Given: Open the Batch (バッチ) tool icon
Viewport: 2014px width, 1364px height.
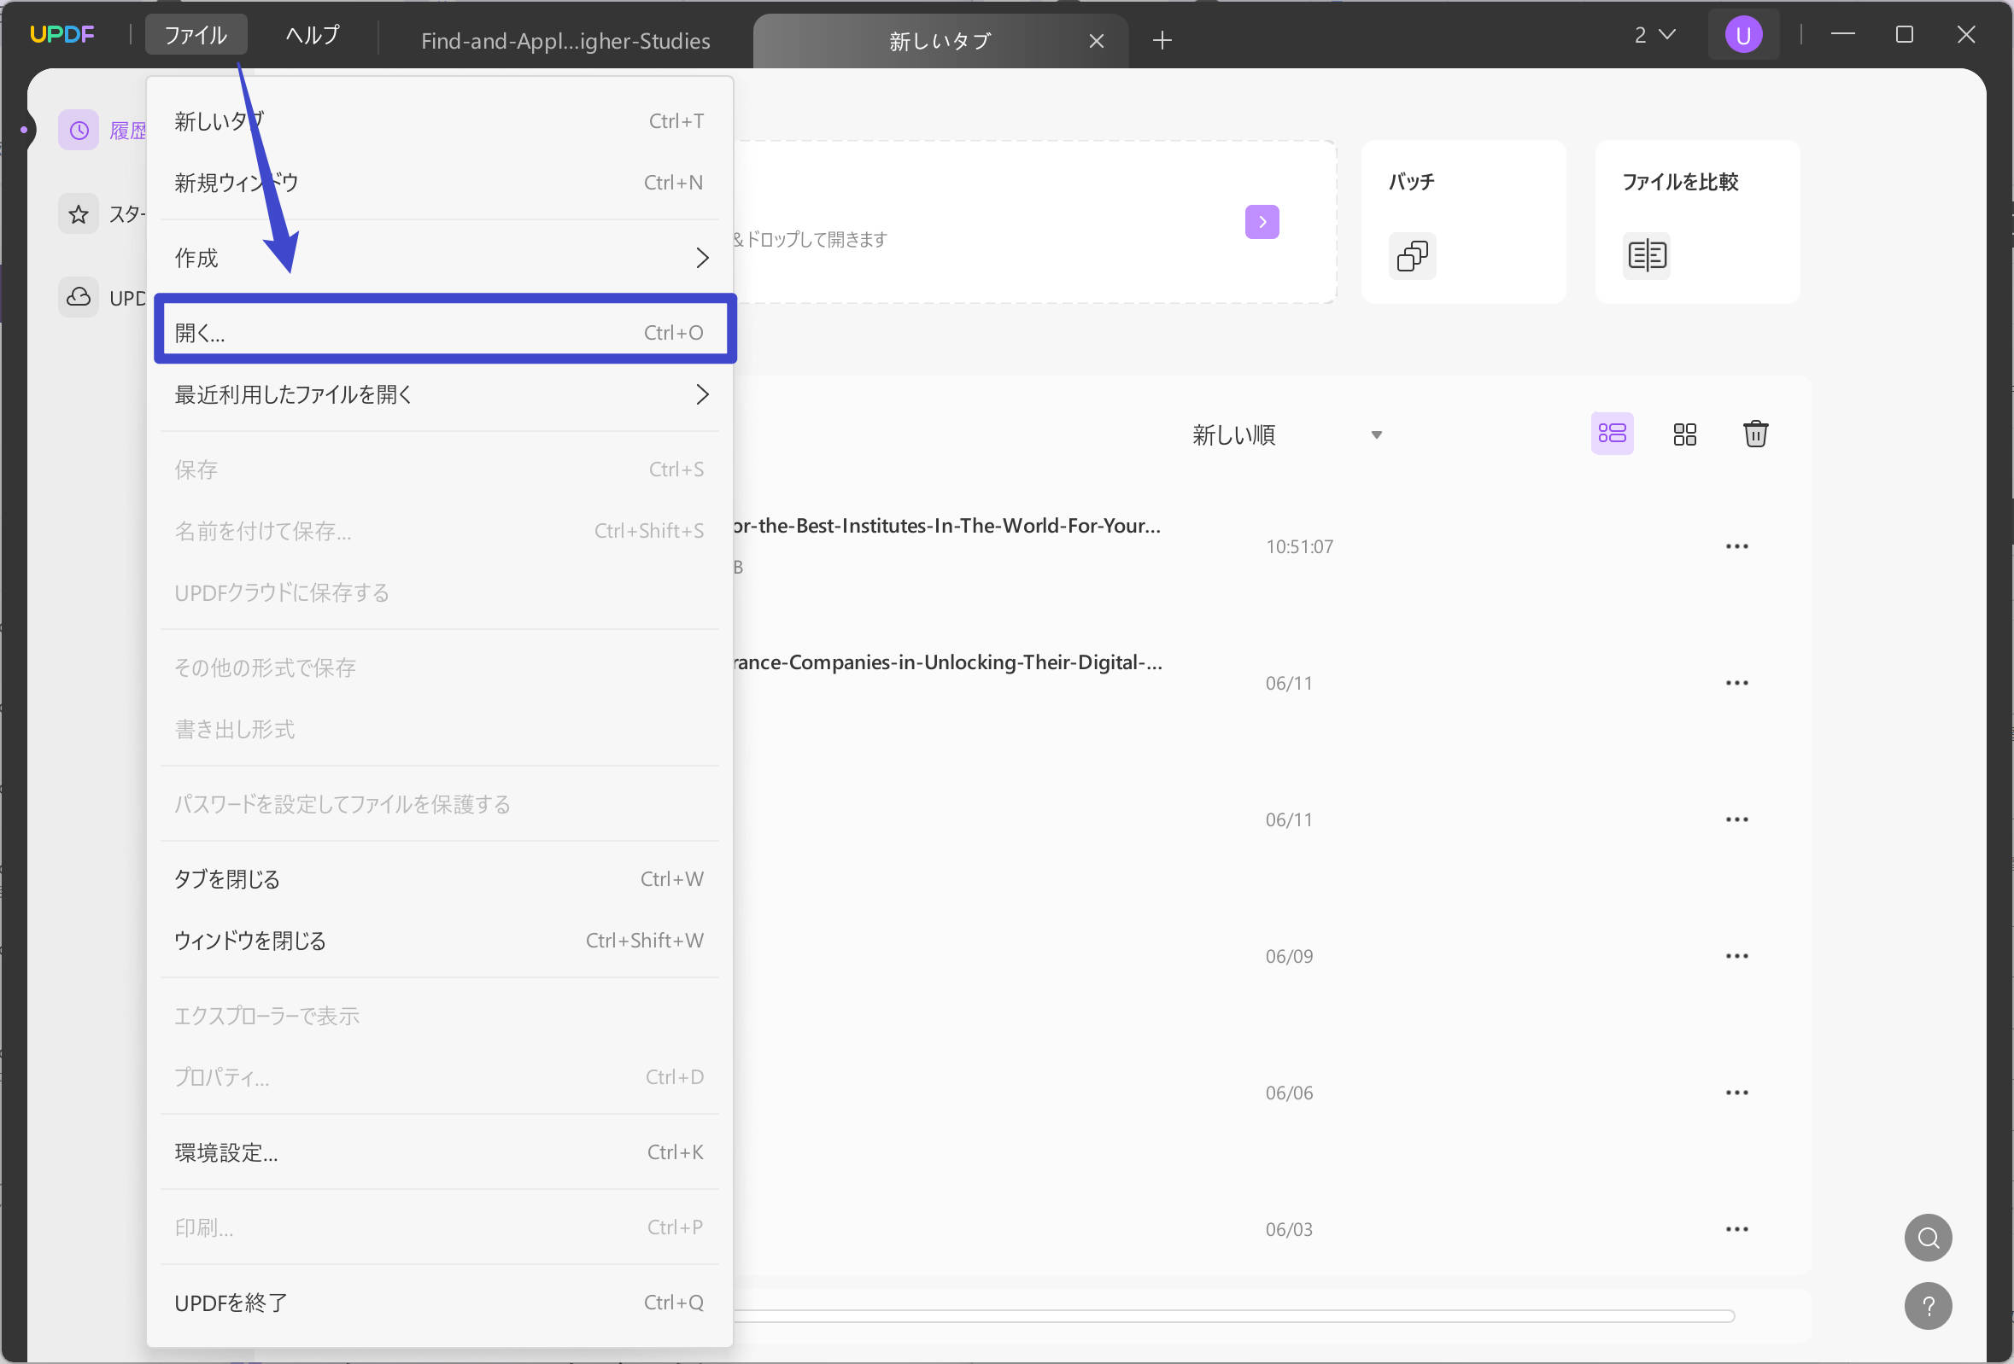Looking at the screenshot, I should (x=1412, y=255).
